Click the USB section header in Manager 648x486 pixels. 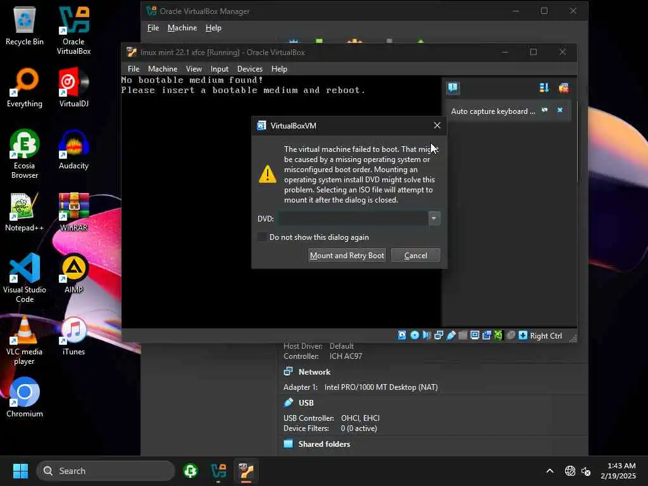click(306, 403)
